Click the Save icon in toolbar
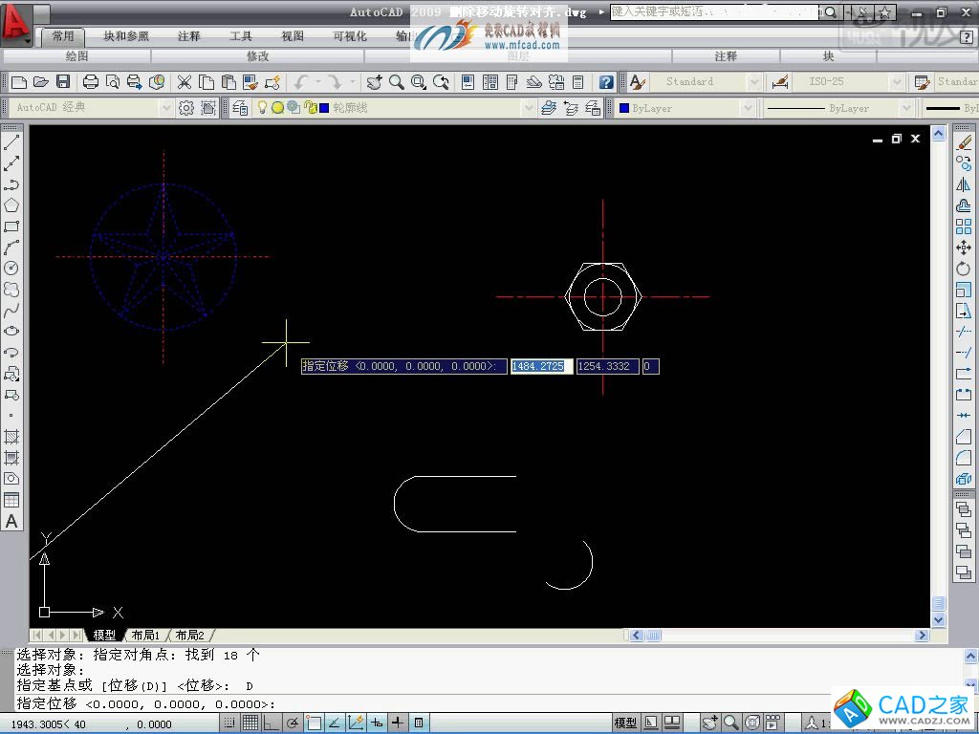The height and width of the screenshot is (734, 979). click(x=63, y=82)
